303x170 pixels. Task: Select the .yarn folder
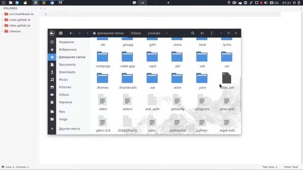(x=202, y=81)
